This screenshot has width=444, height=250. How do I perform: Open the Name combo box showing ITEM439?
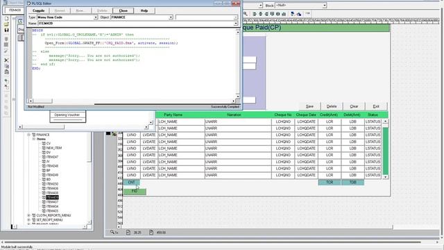tap(236, 23)
